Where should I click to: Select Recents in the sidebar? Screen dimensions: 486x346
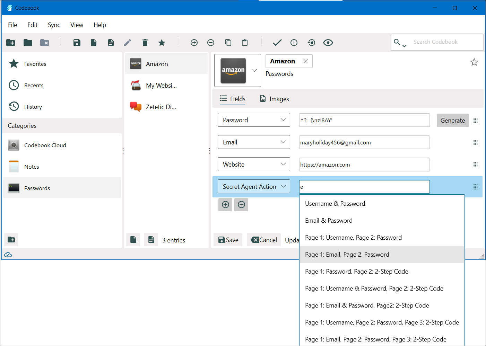pyautogui.click(x=62, y=85)
